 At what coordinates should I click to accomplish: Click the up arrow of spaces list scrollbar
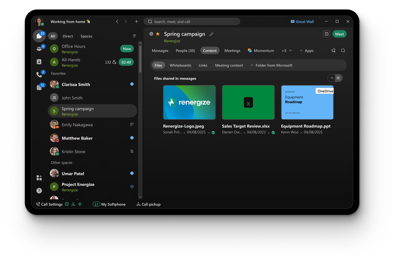[x=140, y=43]
